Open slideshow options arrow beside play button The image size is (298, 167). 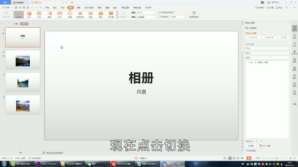click(252, 158)
